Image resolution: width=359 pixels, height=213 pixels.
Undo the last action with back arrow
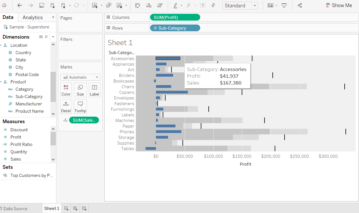[x=20, y=5]
